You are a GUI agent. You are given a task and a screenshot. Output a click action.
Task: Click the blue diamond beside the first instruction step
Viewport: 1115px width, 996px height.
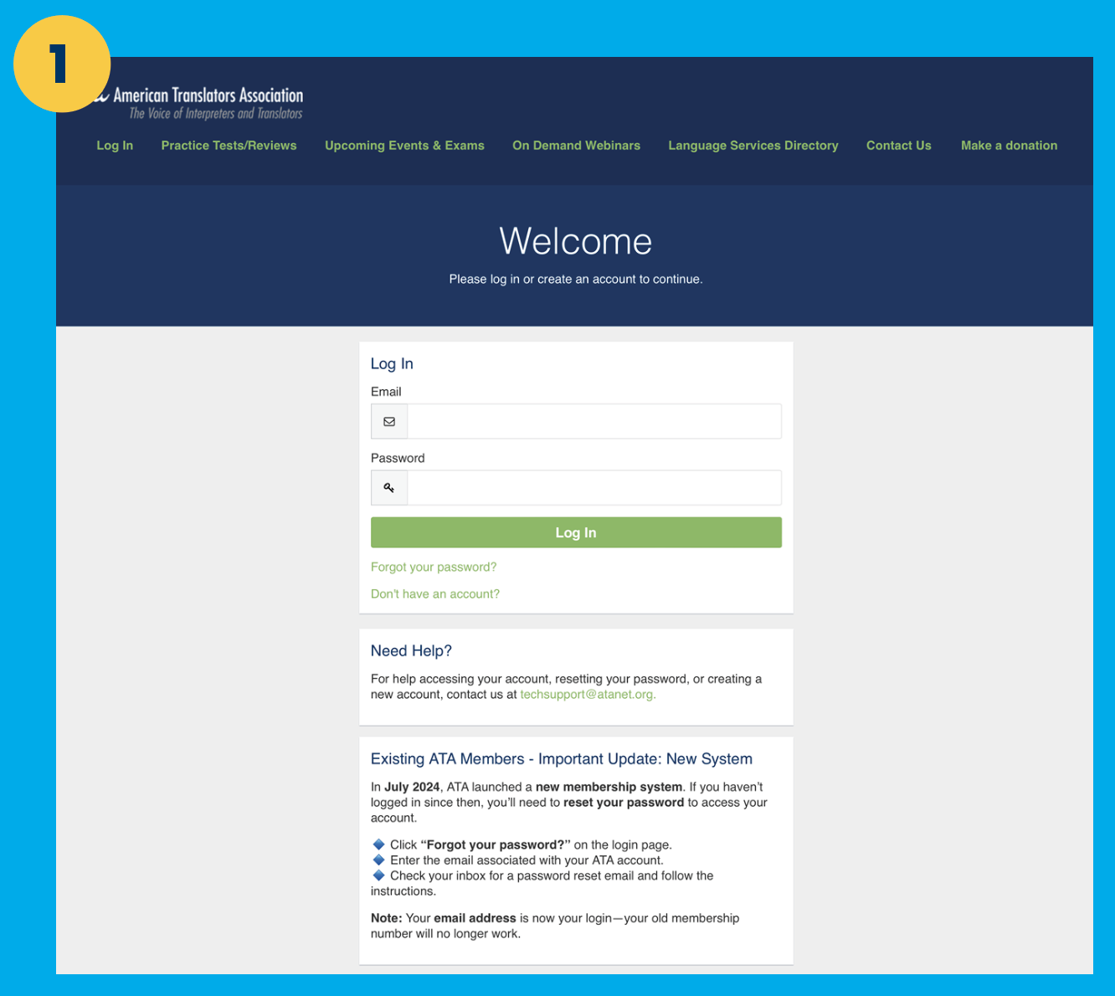(379, 845)
